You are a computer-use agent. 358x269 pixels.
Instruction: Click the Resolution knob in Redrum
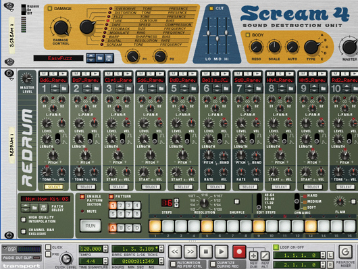[204, 203]
